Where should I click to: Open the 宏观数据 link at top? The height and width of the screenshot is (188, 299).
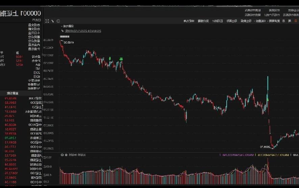click(274, 10)
